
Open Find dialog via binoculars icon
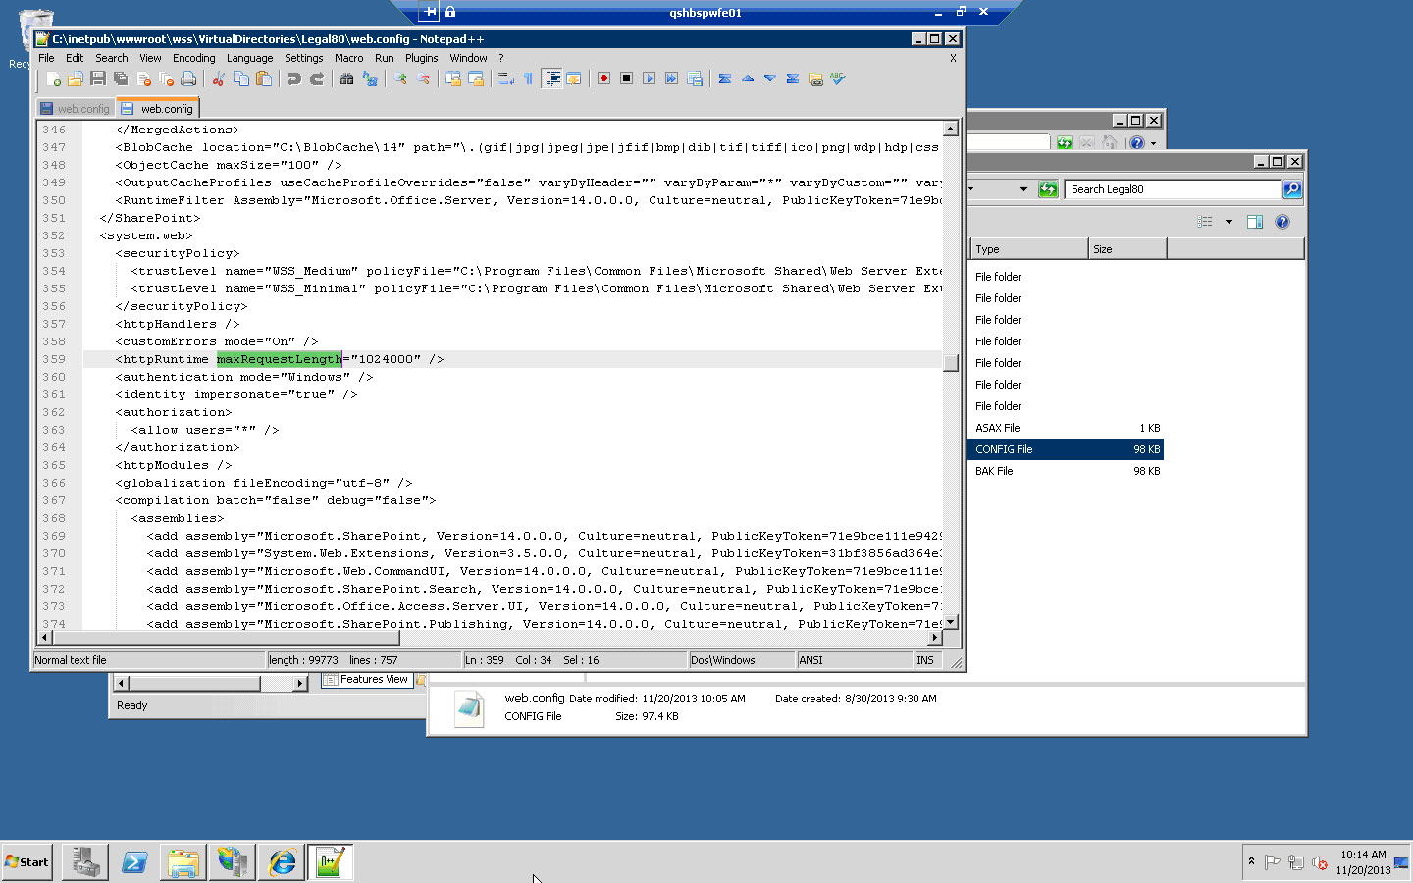tap(346, 78)
